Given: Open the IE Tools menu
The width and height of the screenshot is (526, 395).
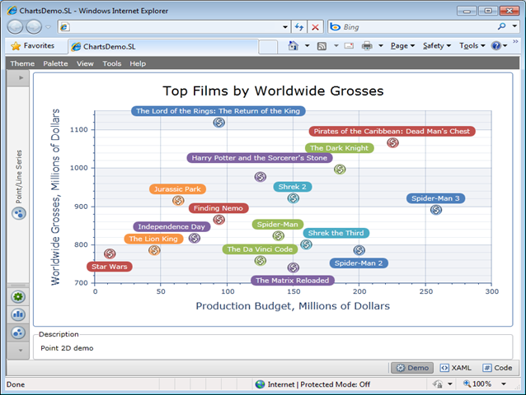Looking at the screenshot, I should click(472, 46).
